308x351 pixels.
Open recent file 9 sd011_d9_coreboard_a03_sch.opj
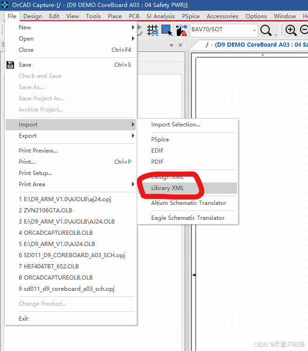[71, 288]
